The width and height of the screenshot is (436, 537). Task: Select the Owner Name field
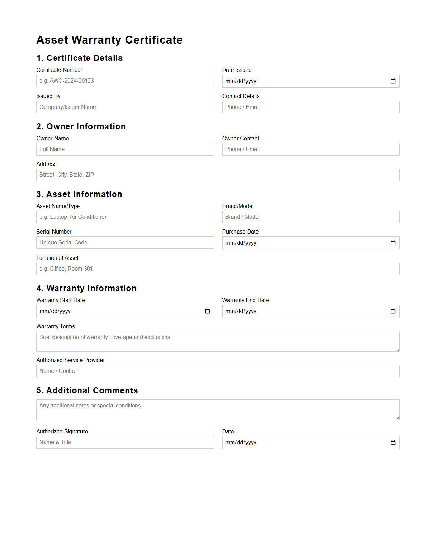point(125,149)
